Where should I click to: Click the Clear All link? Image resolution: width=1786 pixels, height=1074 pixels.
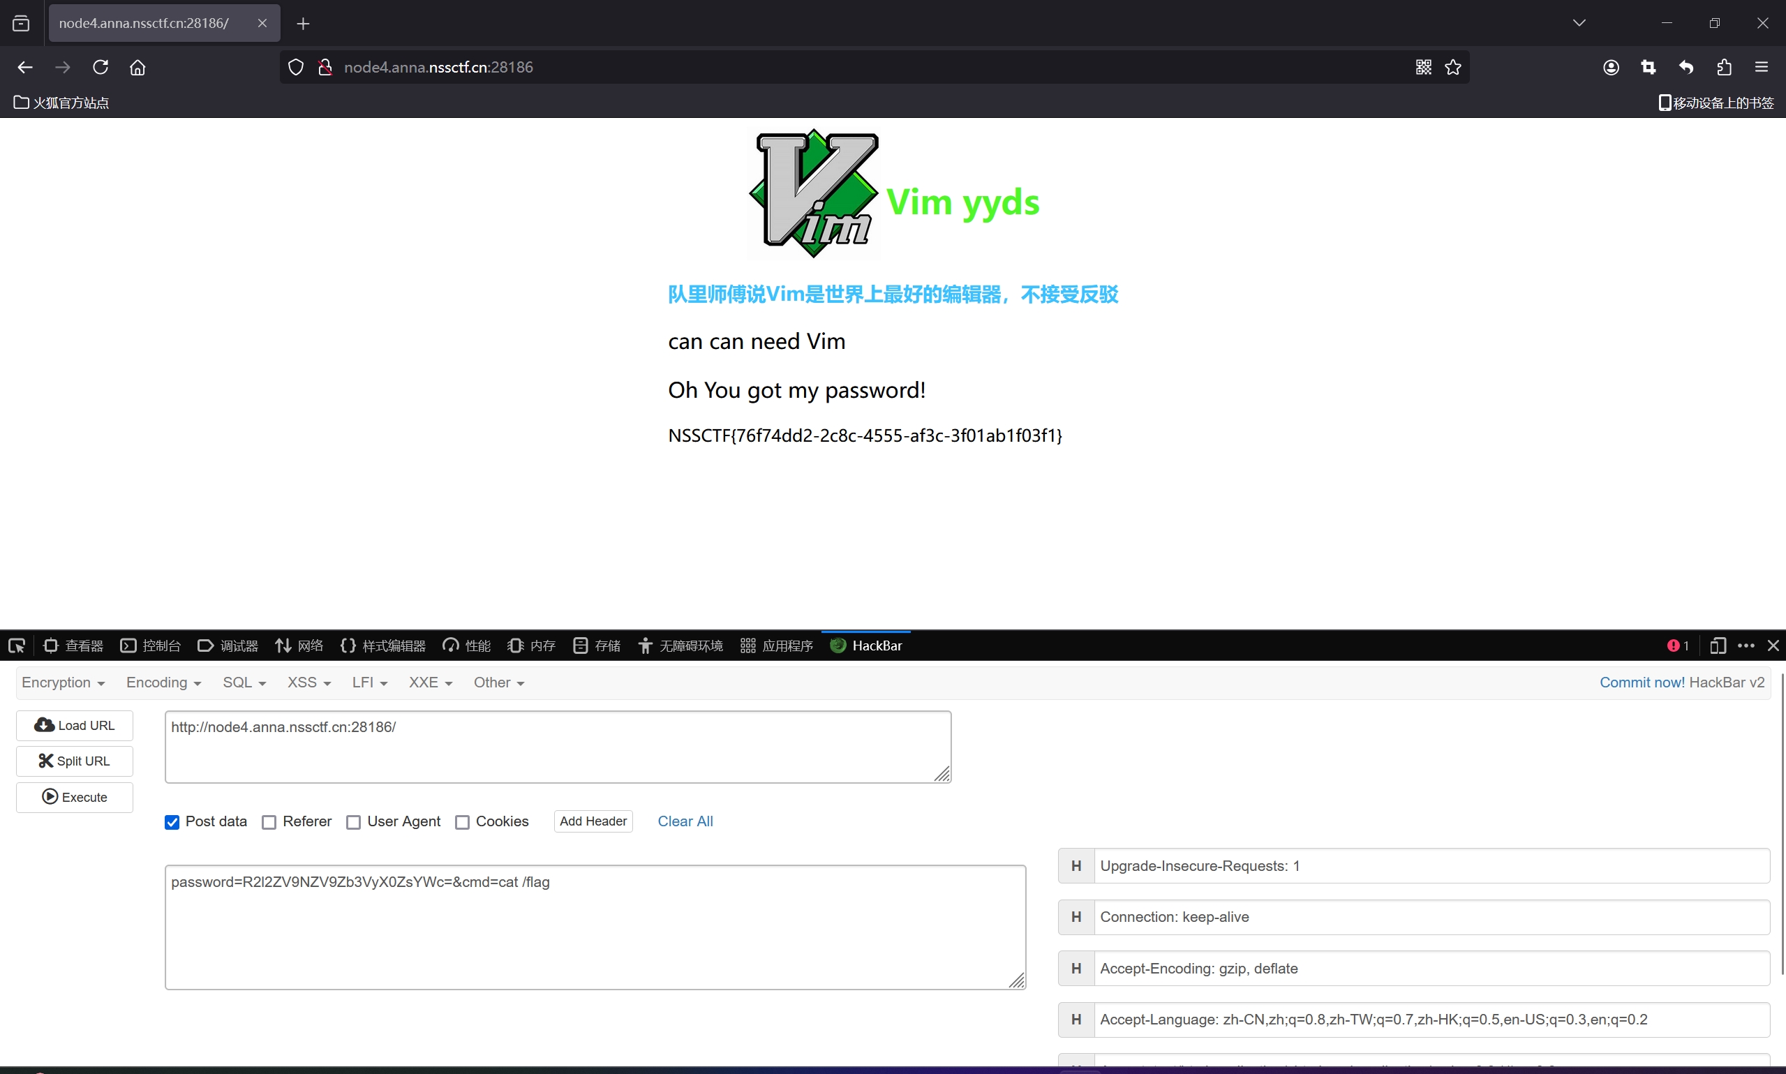pos(685,821)
